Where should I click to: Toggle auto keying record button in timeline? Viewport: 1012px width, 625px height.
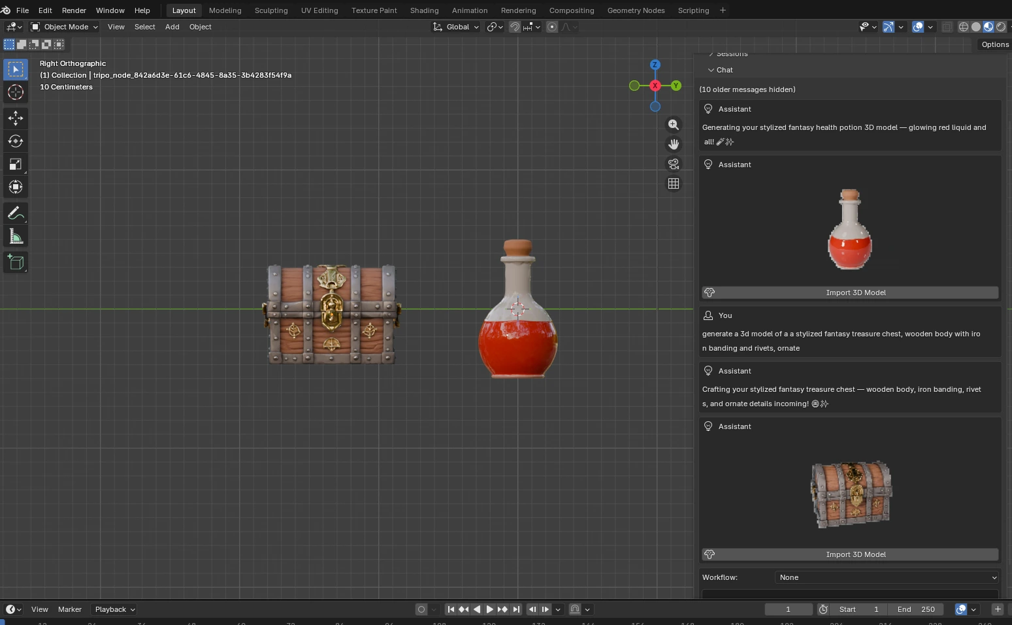click(421, 609)
